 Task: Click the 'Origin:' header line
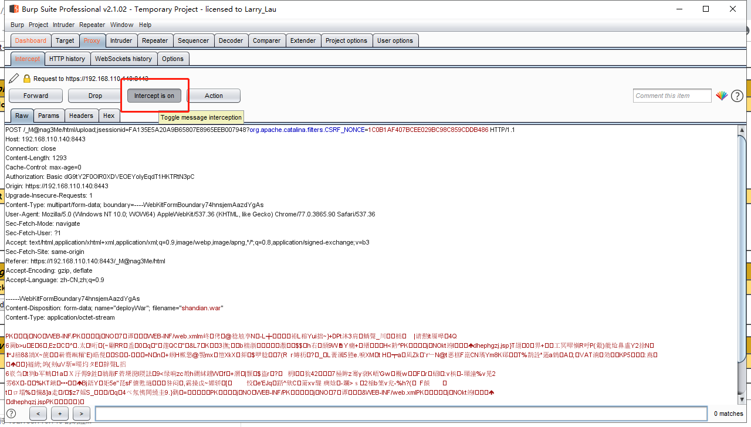click(57, 186)
